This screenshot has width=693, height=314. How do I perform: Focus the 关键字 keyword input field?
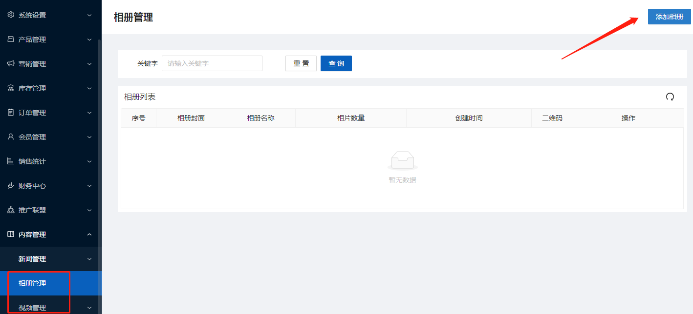pos(212,63)
